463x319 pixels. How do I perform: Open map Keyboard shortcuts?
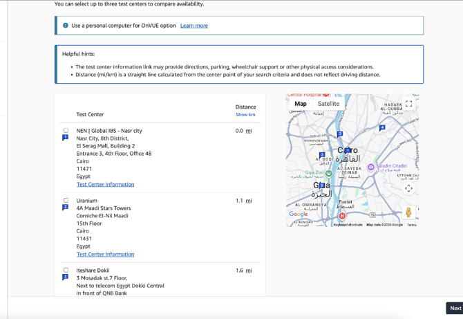(x=348, y=225)
